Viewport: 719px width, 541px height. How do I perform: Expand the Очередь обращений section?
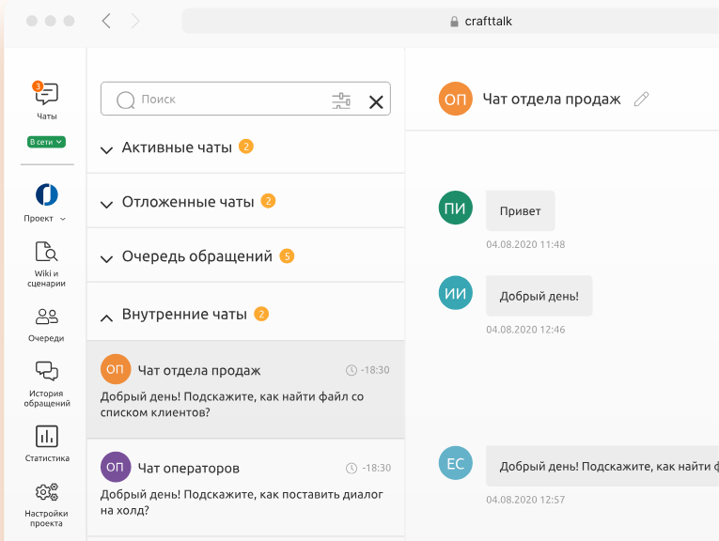point(197,256)
